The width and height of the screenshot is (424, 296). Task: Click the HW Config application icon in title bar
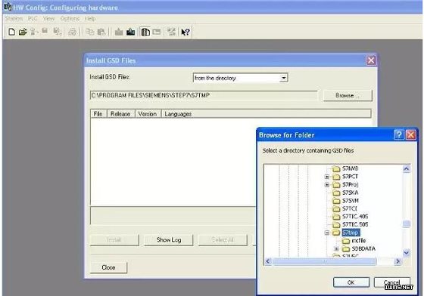coord(8,7)
